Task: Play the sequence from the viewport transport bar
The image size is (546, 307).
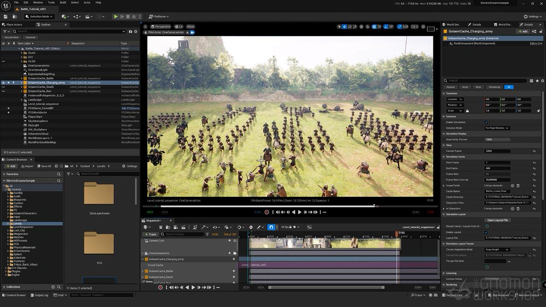Action: (299, 212)
